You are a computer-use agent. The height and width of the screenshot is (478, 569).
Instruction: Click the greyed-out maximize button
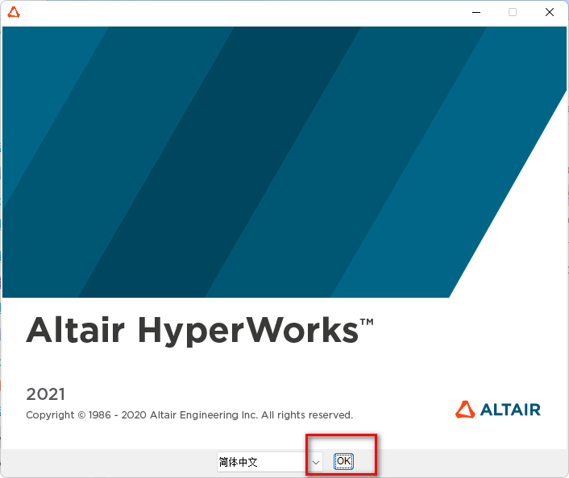512,12
